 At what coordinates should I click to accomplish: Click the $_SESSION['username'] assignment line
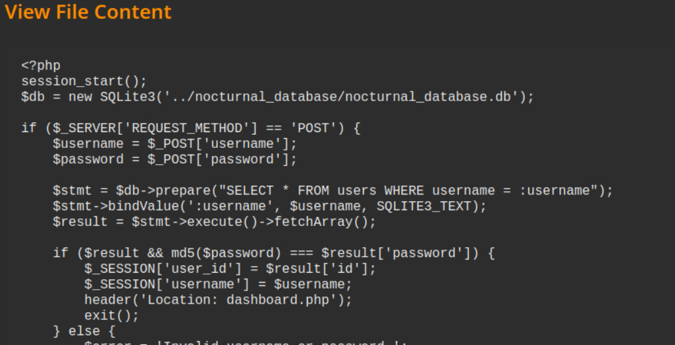click(x=217, y=285)
